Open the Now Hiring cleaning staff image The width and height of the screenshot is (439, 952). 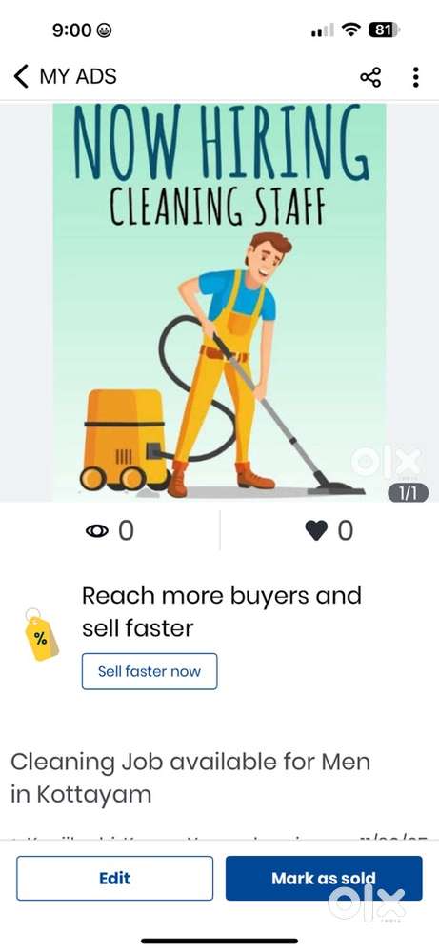[219, 302]
